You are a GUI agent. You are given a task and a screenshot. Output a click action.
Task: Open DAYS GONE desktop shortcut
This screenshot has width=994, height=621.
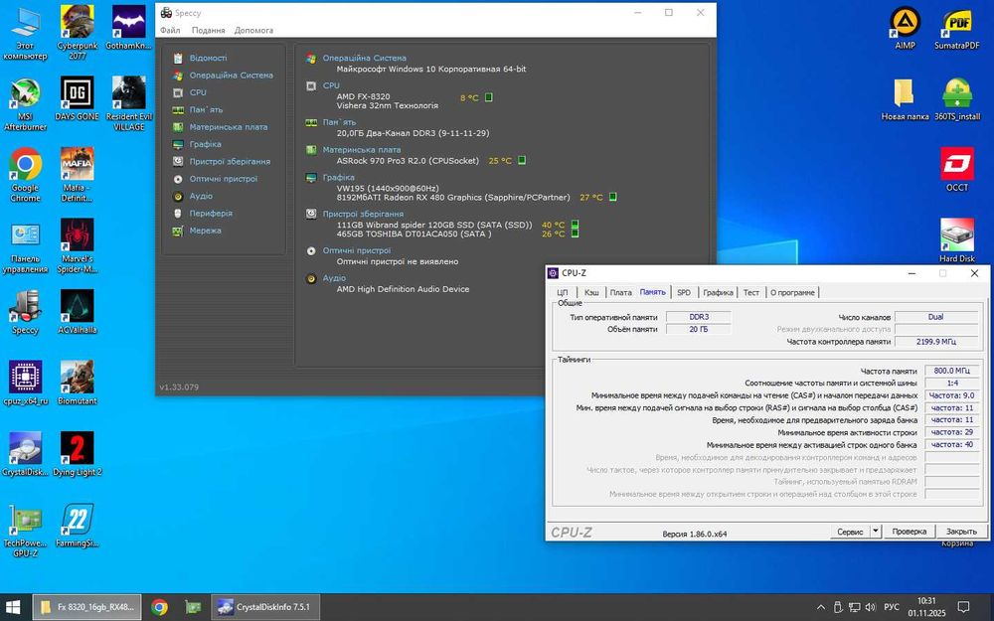pyautogui.click(x=78, y=98)
